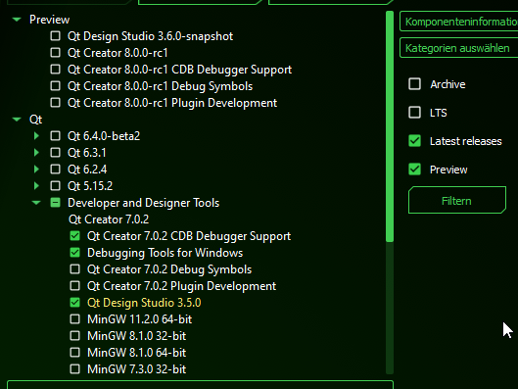
Task: Select the Qt 6.2.4 label
Action: click(87, 170)
